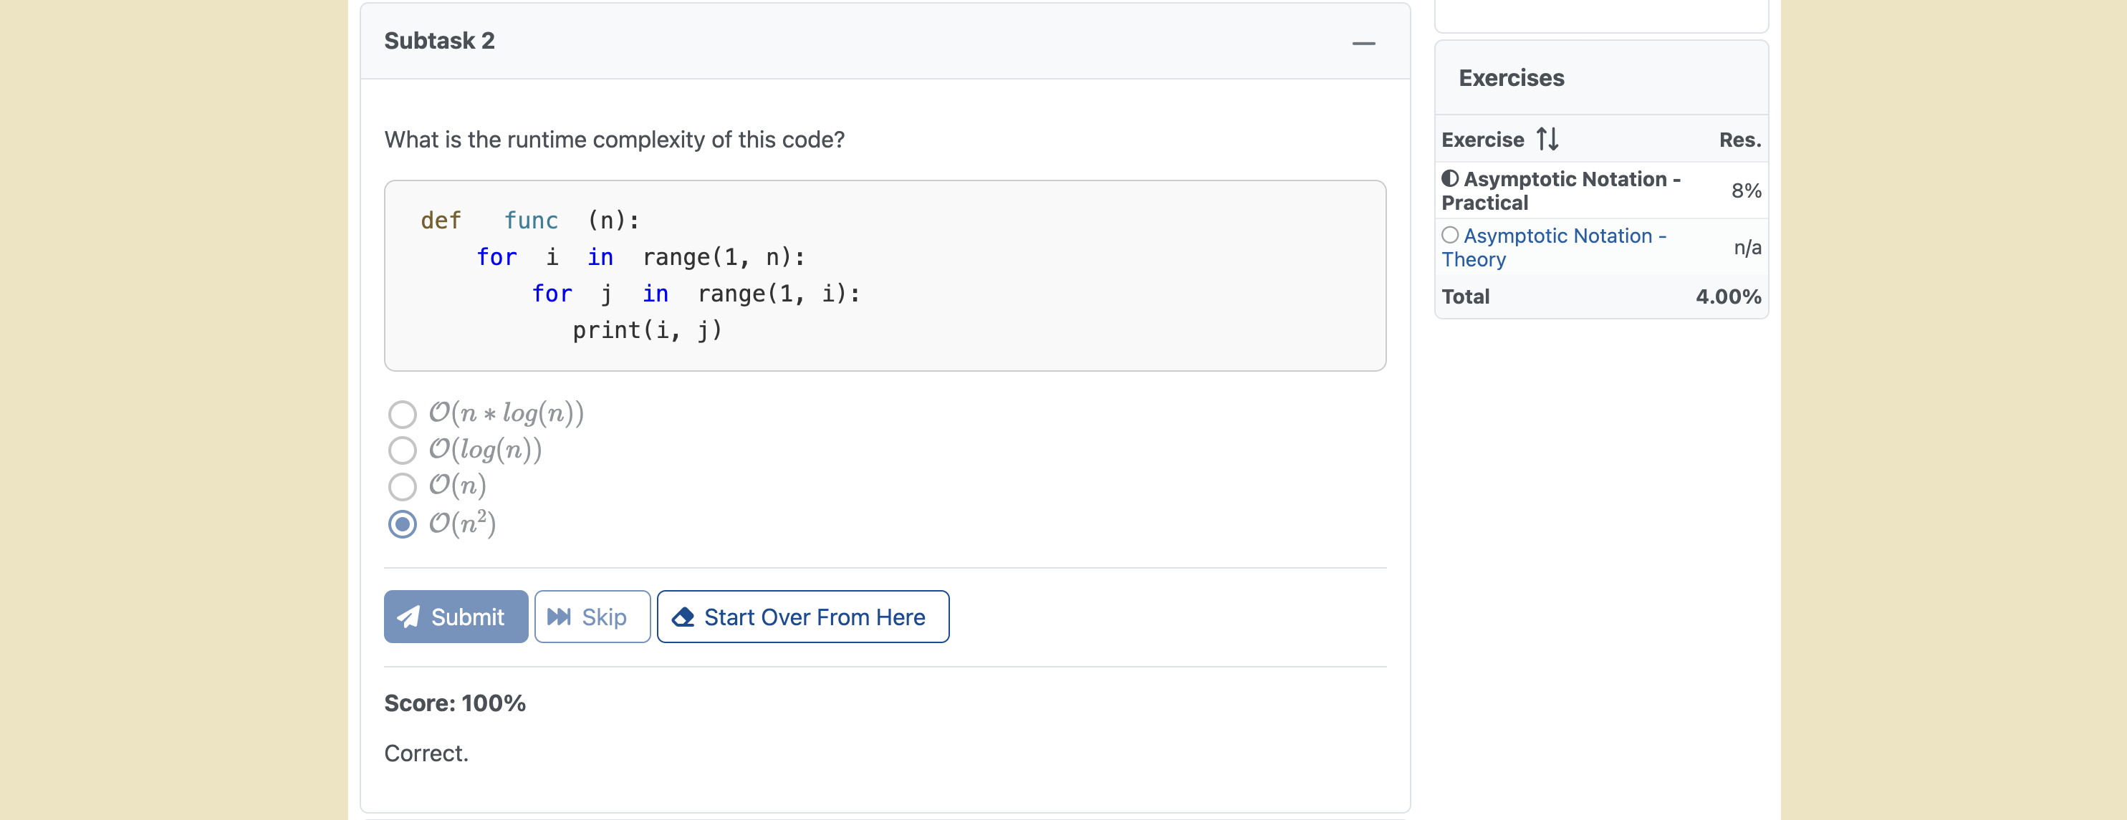Click the 8% result value
Image resolution: width=2127 pixels, height=820 pixels.
1746,190
